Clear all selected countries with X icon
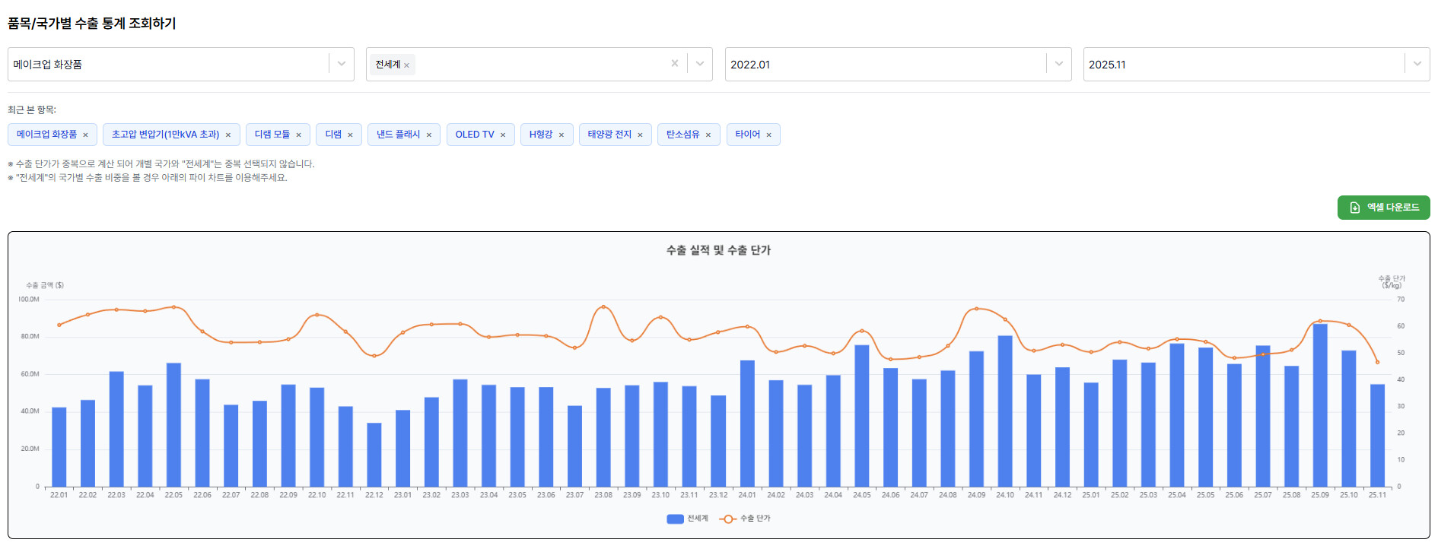This screenshot has width=1438, height=549. (674, 64)
